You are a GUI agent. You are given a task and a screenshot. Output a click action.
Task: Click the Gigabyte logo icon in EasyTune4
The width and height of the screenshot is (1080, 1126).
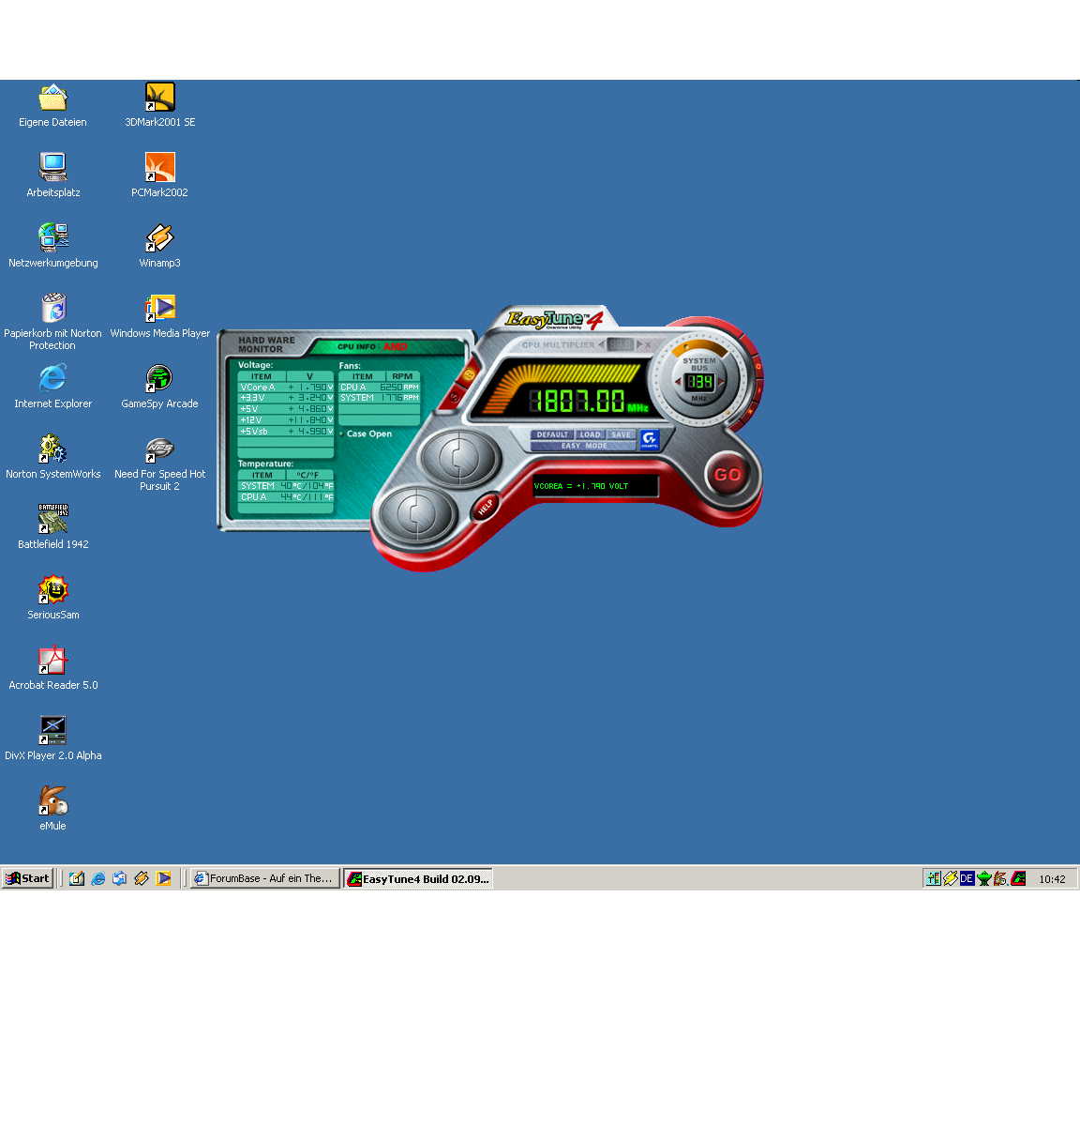(650, 439)
